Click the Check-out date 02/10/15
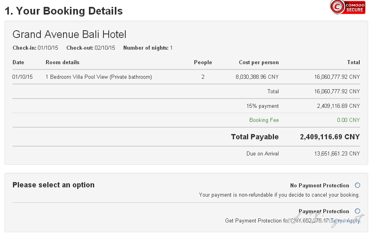The width and height of the screenshot is (369, 233). pos(105,48)
